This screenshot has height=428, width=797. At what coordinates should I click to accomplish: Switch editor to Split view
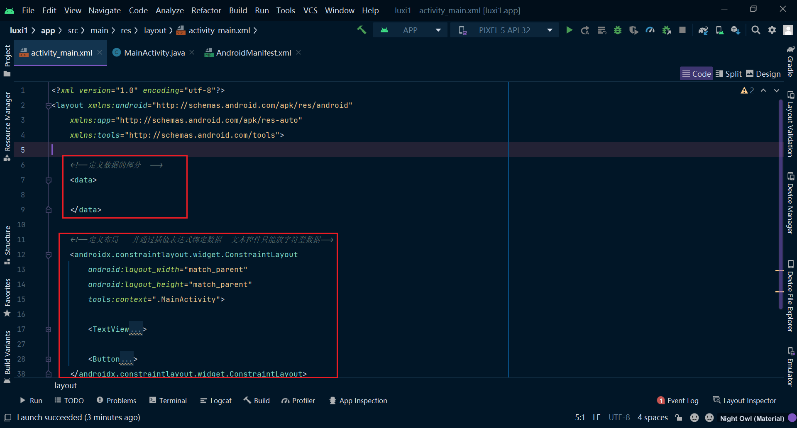[729, 74]
